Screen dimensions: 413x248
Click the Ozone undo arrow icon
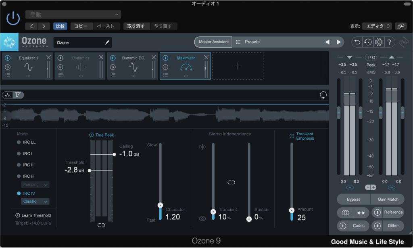(x=357, y=42)
